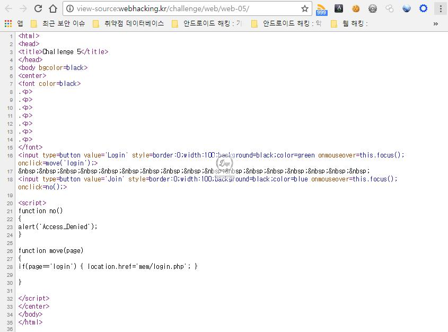Click the 'mem/login.php' location line
448x332 pixels.
108,267
